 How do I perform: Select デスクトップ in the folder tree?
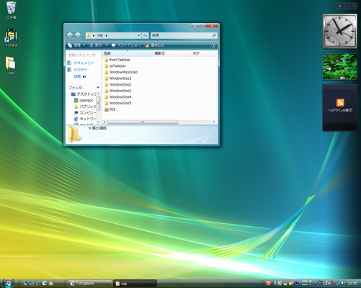click(84, 94)
